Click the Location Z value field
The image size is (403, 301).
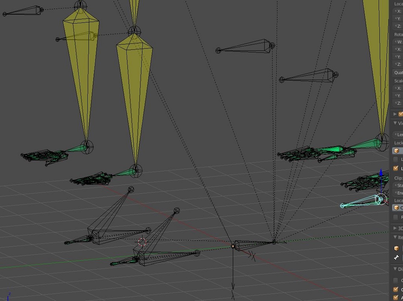[398, 26]
